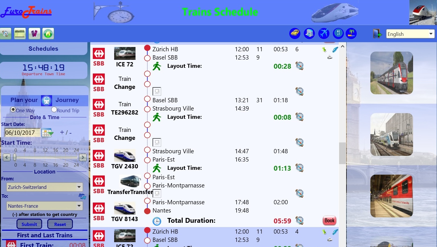Open compass map beside 01:13 layout time
This screenshot has height=247, width=437.
point(299,168)
